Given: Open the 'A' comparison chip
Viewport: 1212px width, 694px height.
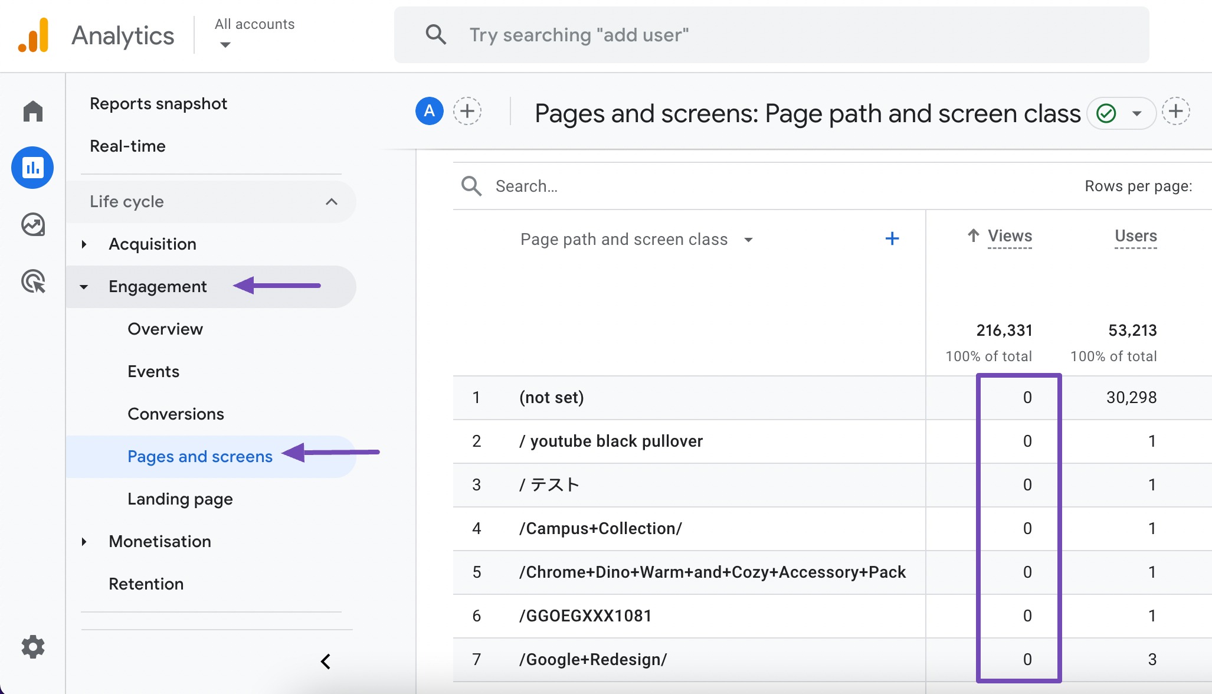Looking at the screenshot, I should [x=430, y=111].
